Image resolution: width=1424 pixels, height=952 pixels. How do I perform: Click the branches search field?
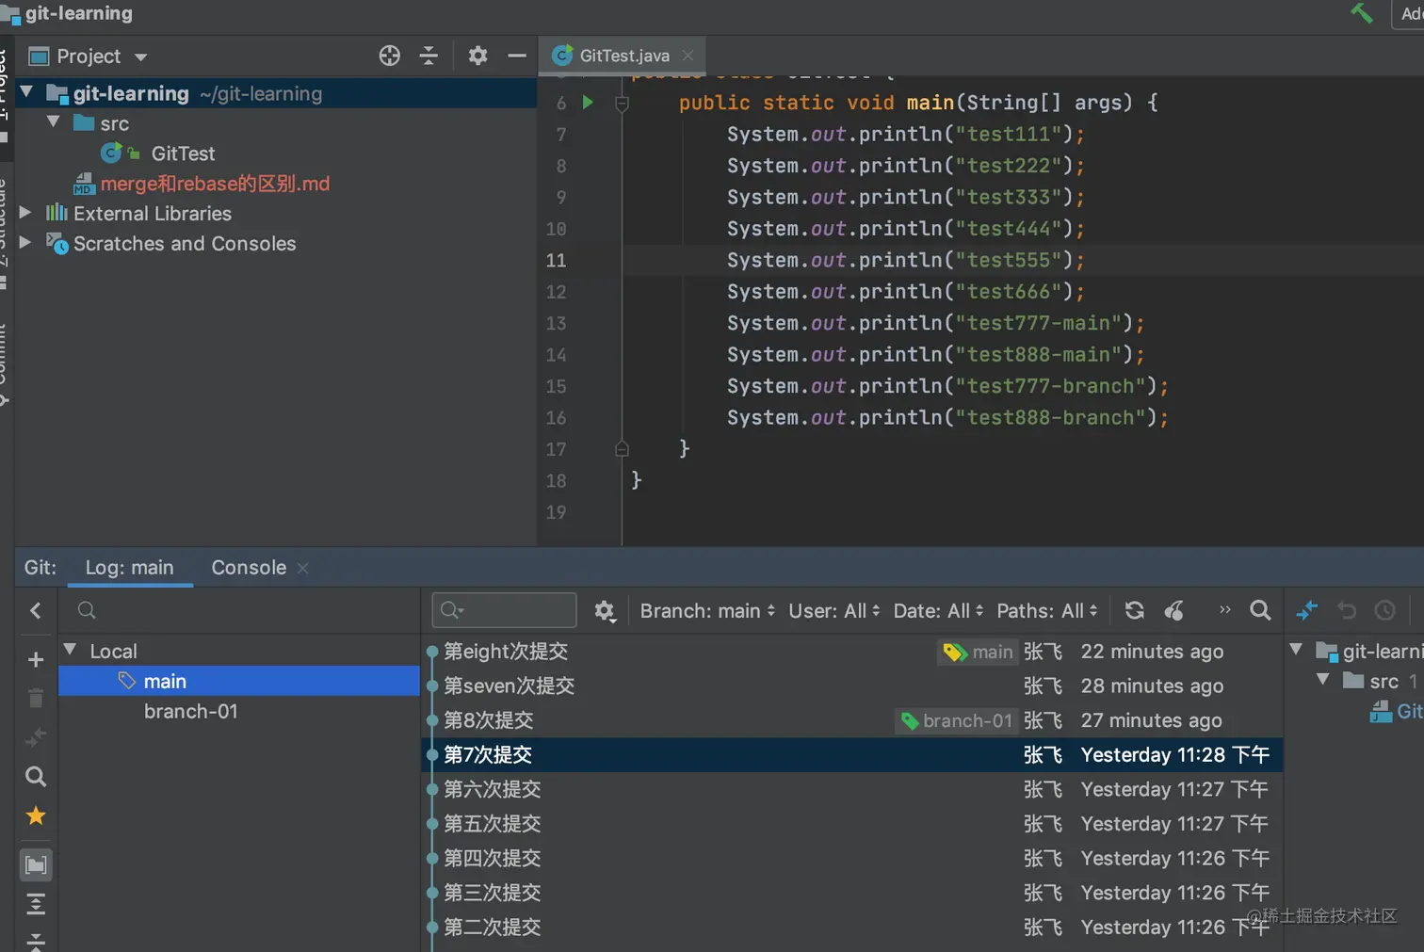click(240, 610)
